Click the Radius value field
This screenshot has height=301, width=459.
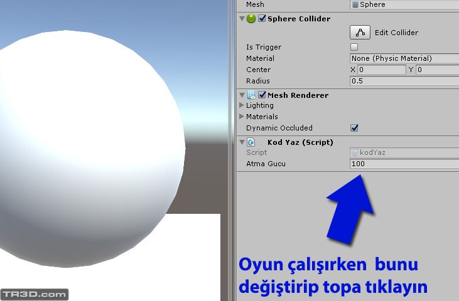[x=404, y=81]
